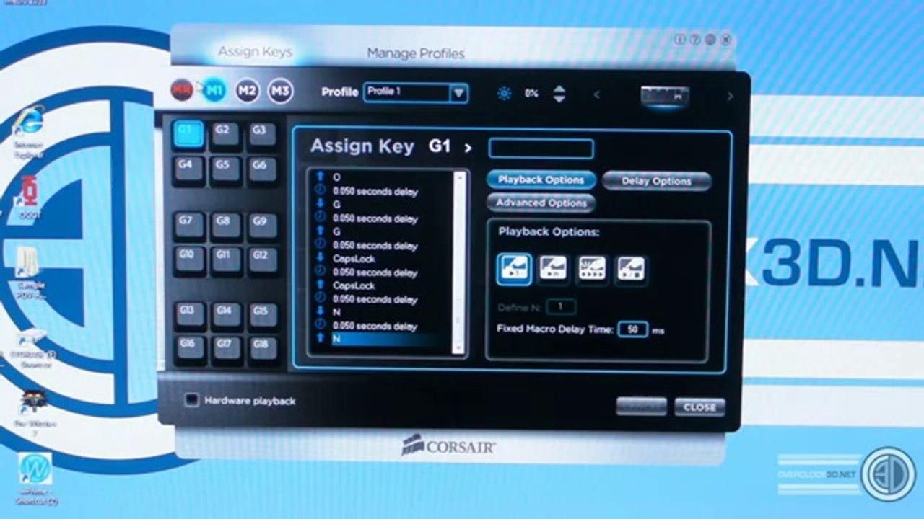Select the G6 macro key
The width and height of the screenshot is (924, 519).
[261, 169]
